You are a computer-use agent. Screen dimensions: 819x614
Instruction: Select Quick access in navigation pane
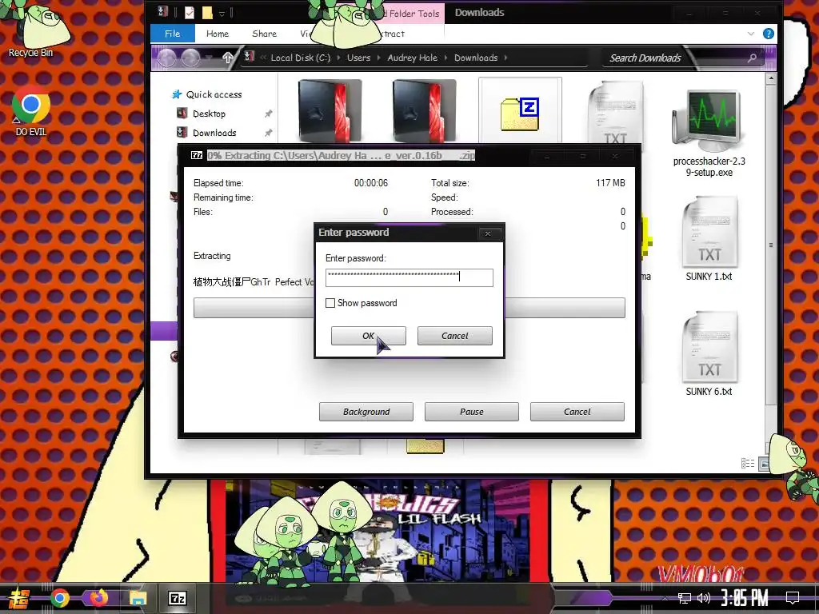click(214, 94)
